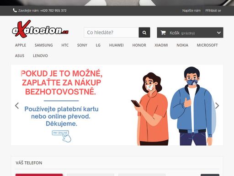Open the APPLE category
Viewport: 234px width, 176px height.
tap(21, 45)
